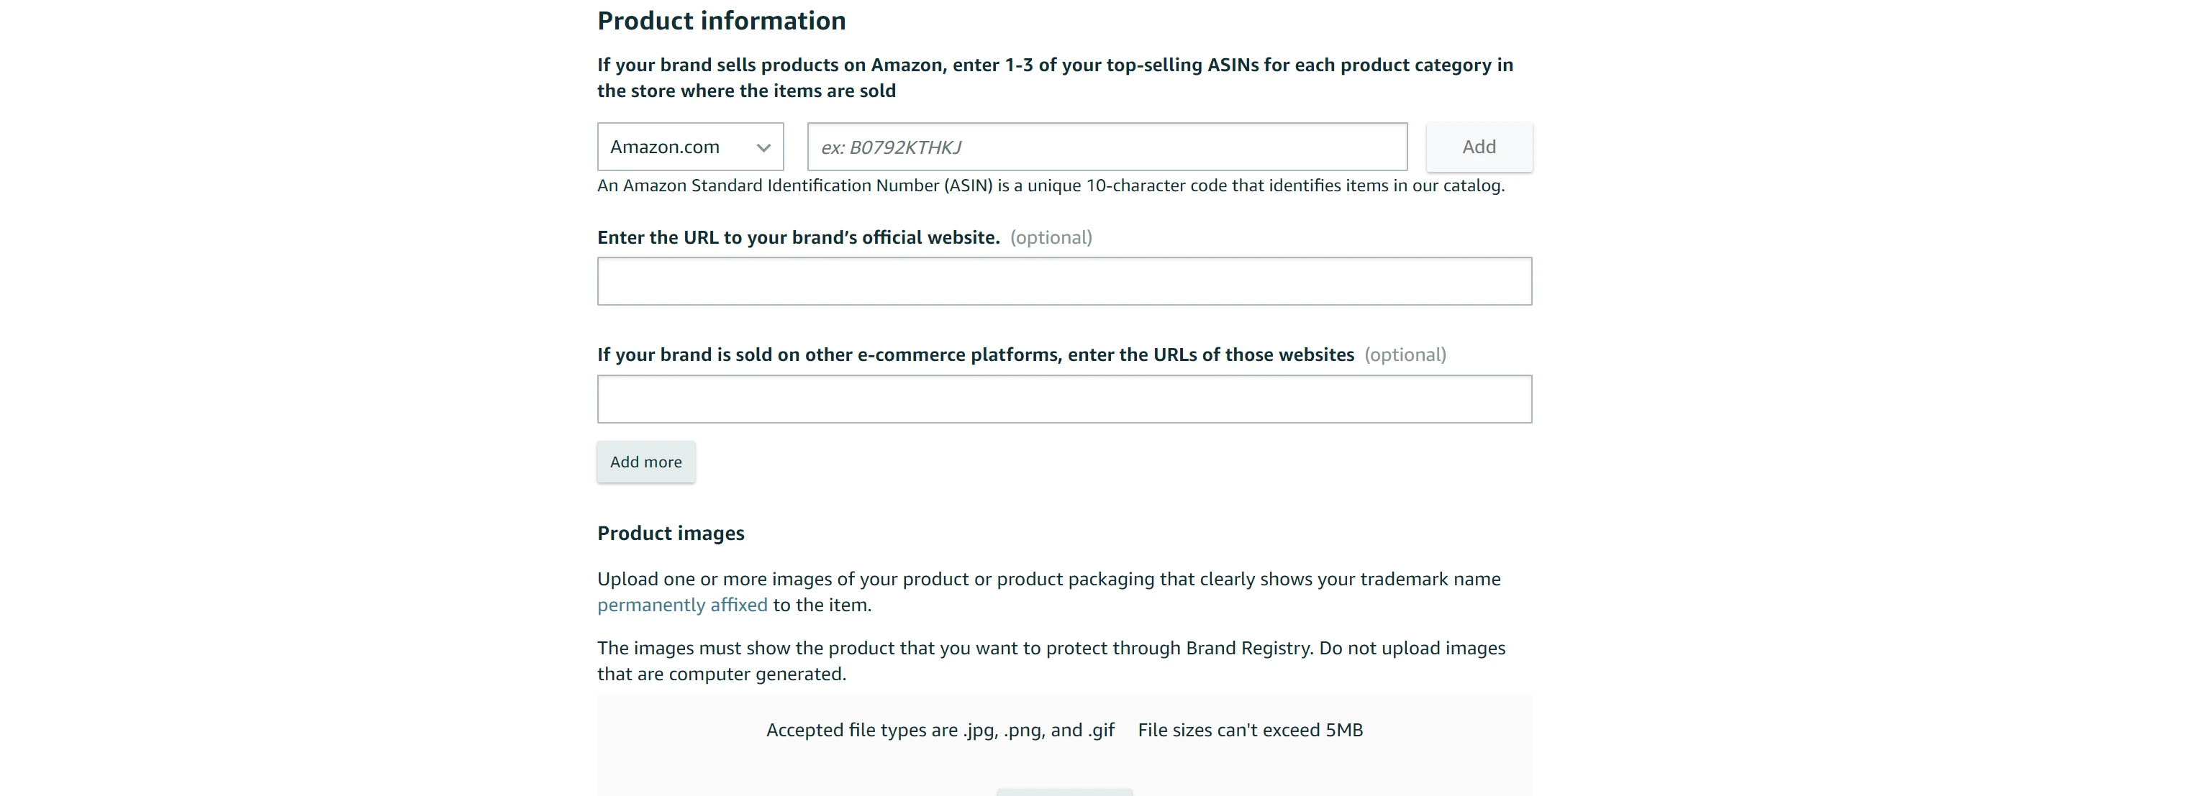Image resolution: width=2199 pixels, height=796 pixels.
Task: Click the other e-commerce platforms URL field
Action: pyautogui.click(x=1064, y=398)
